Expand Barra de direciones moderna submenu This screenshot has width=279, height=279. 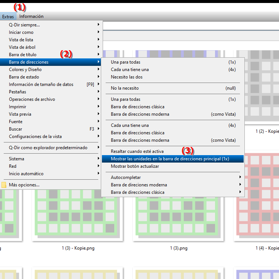pyautogui.click(x=173, y=185)
